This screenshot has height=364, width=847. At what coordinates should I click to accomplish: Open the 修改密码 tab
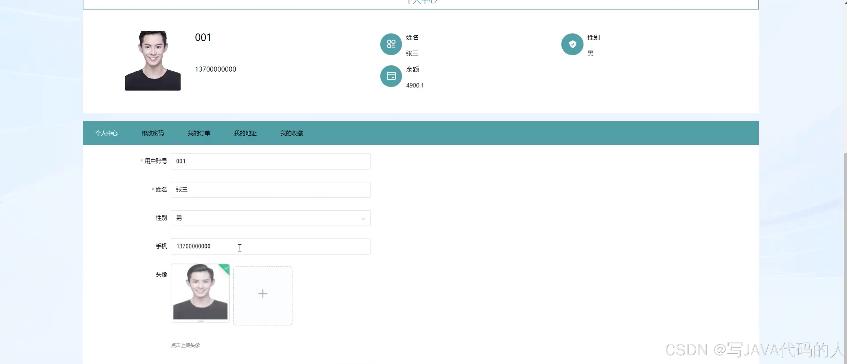click(x=153, y=133)
